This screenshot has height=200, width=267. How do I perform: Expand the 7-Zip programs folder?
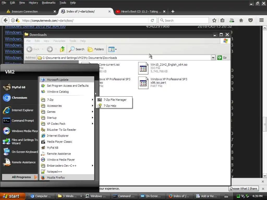point(67,100)
